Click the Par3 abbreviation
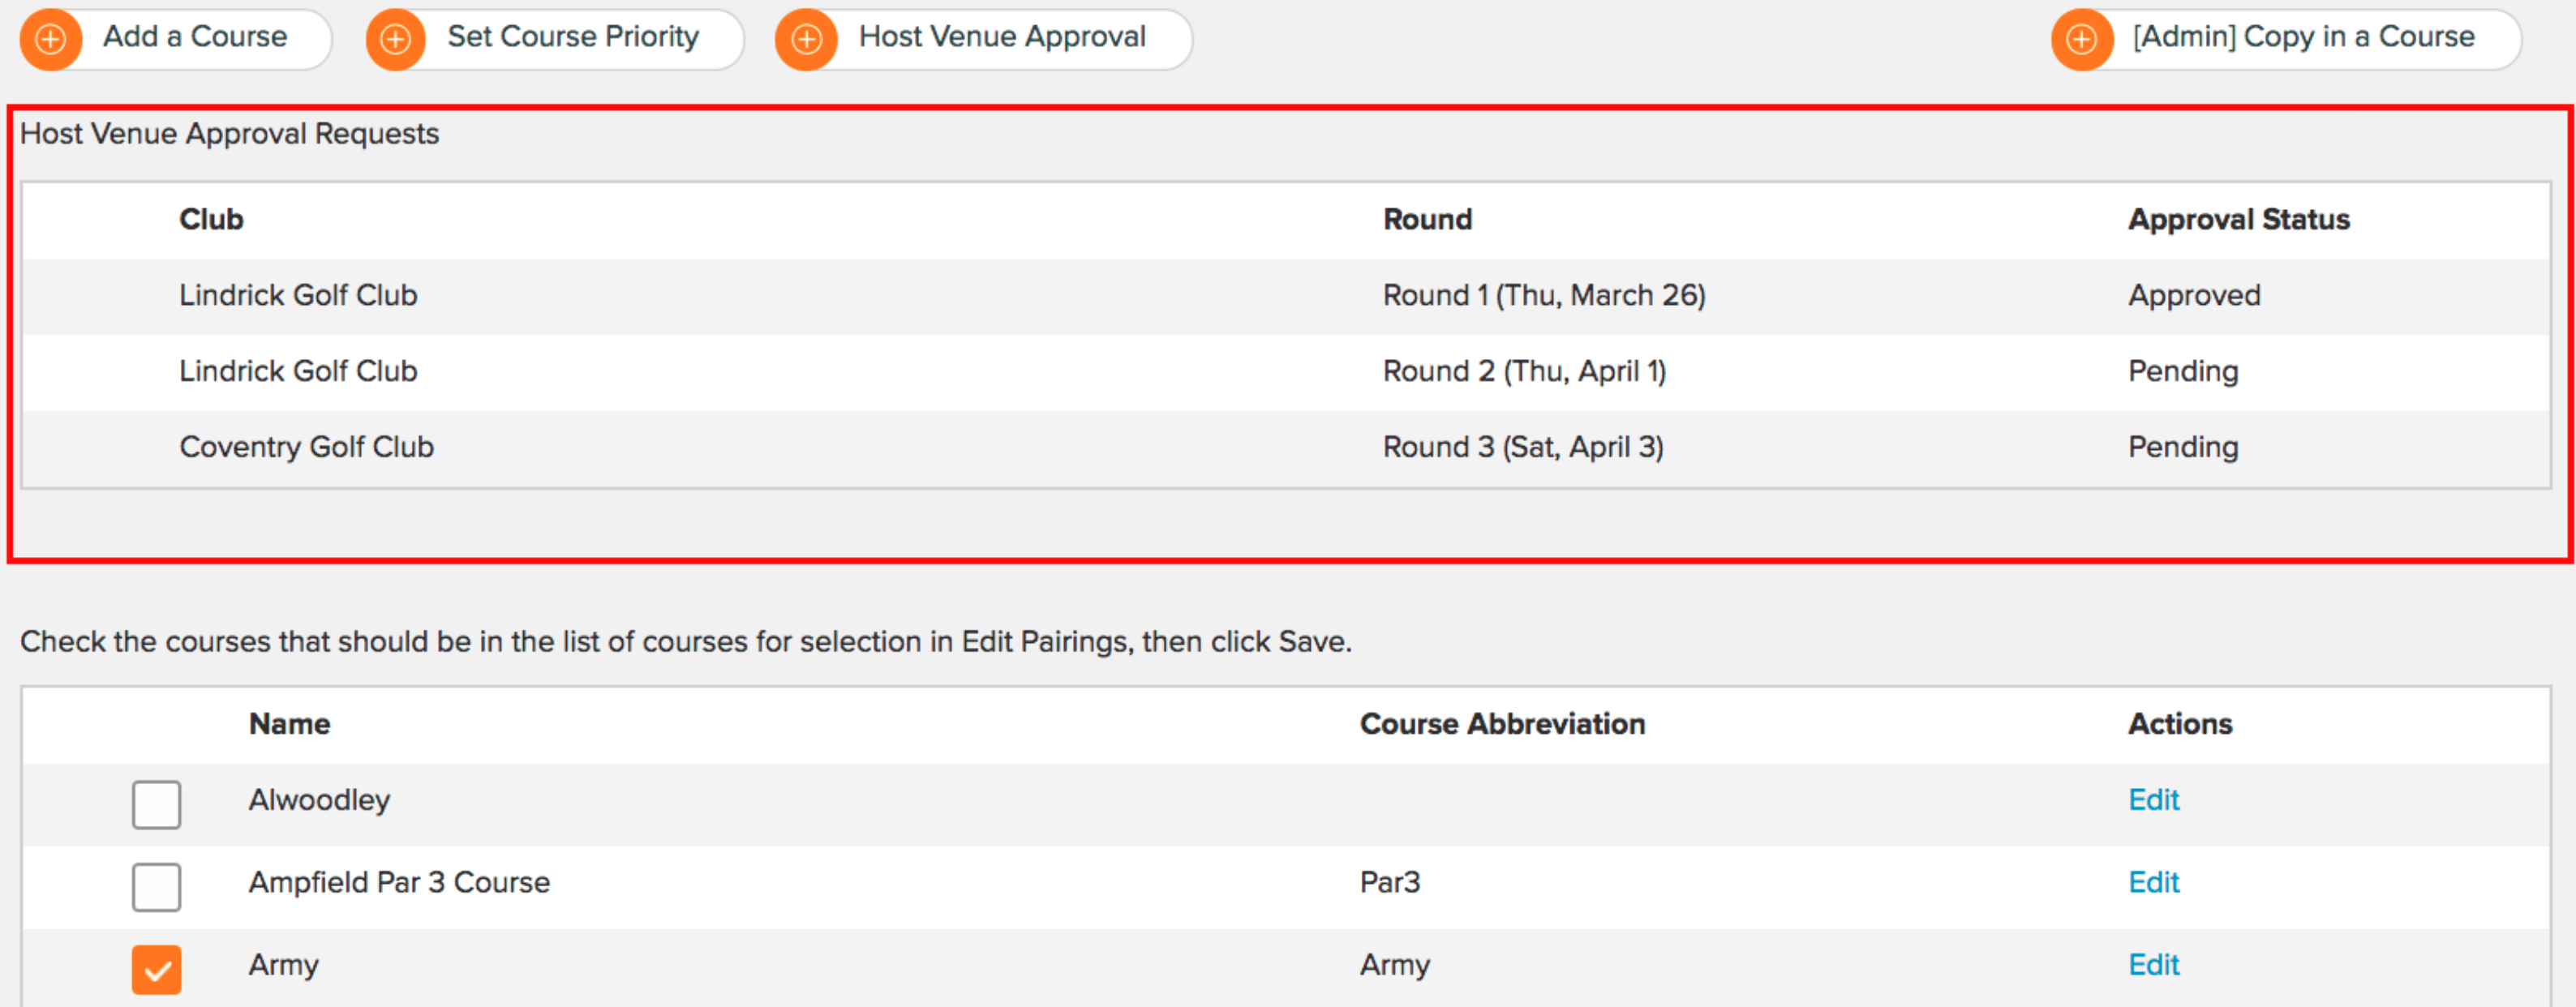Image resolution: width=2576 pixels, height=1007 pixels. [1389, 881]
